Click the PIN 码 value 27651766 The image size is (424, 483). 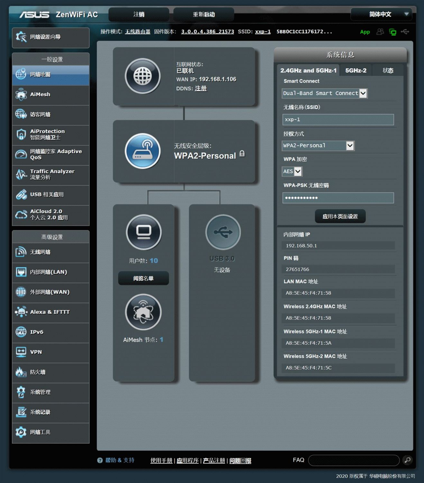point(297,269)
